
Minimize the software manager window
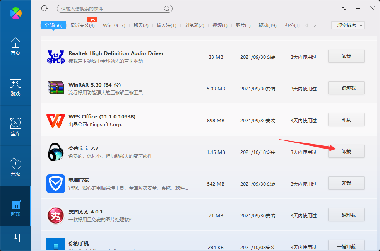point(358,8)
